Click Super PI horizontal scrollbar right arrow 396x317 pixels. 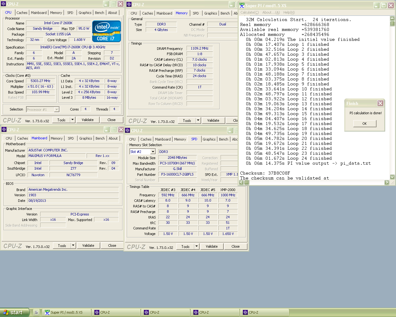click(387, 182)
